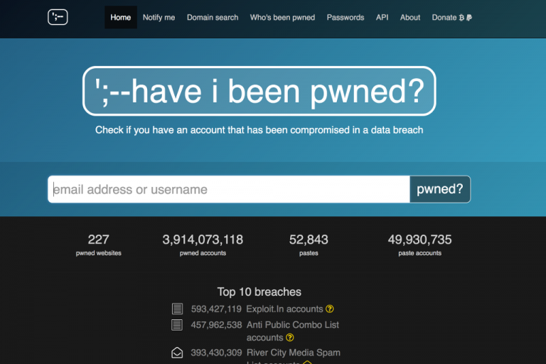Image resolution: width=546 pixels, height=364 pixels.
Task: Open the Notify me page
Action: (159, 17)
